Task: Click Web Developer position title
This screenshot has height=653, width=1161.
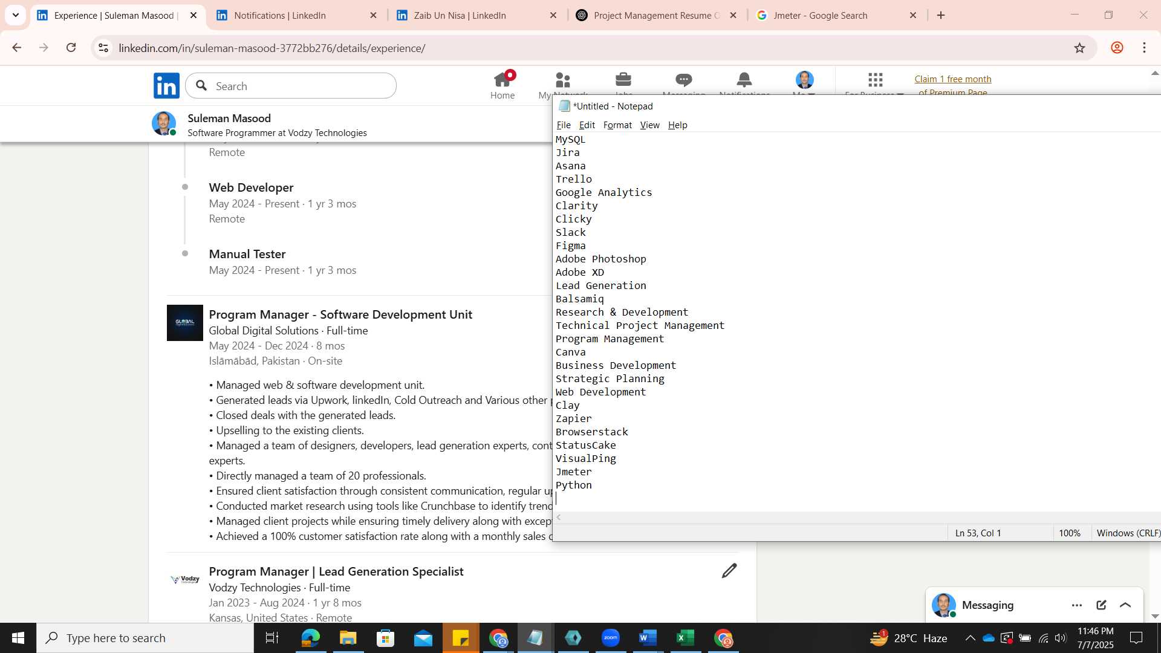Action: (x=251, y=187)
